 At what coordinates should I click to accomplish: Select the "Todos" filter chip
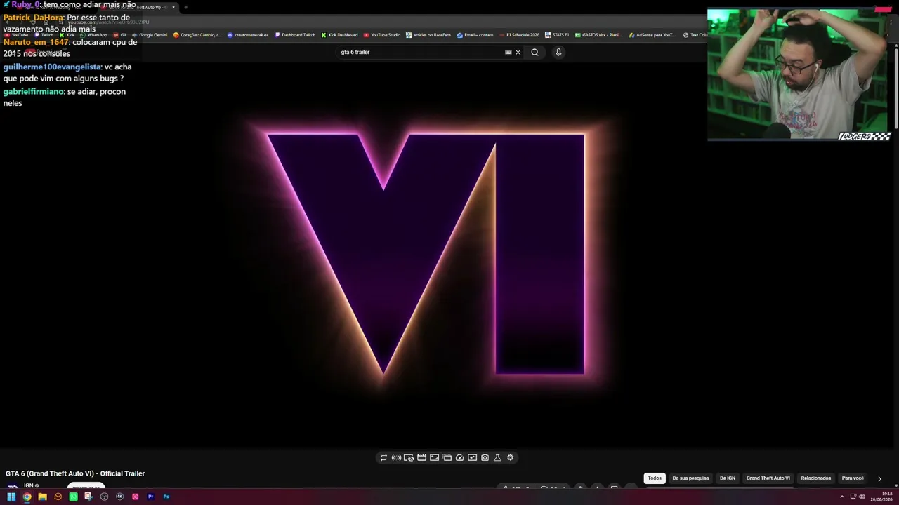coord(655,478)
